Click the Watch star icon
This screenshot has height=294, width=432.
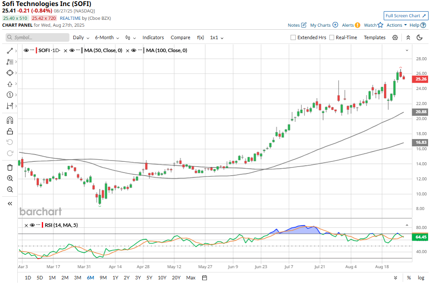pos(380,25)
